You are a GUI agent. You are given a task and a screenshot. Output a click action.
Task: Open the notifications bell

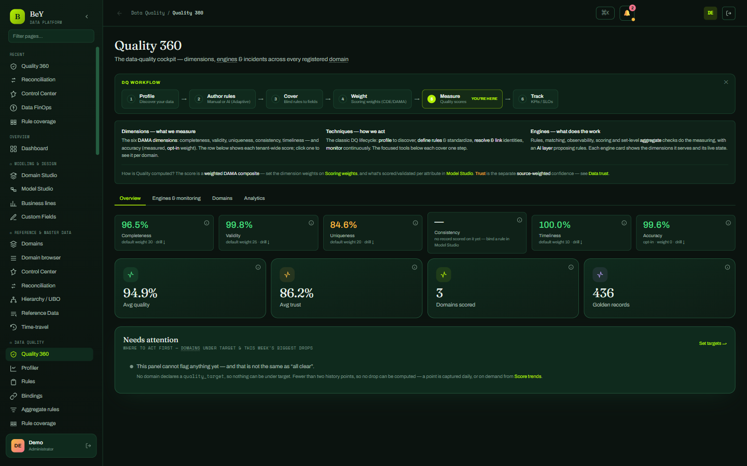pyautogui.click(x=627, y=13)
